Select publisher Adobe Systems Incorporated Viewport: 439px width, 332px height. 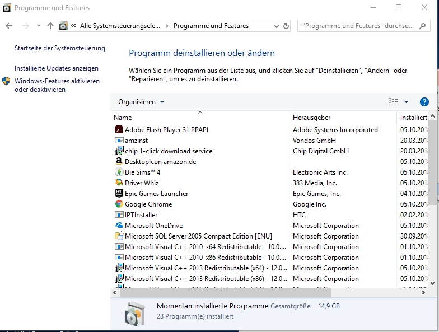(x=335, y=130)
